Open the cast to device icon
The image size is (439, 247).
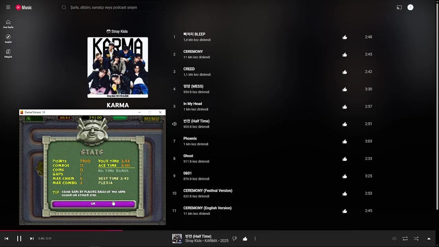coord(399,7)
